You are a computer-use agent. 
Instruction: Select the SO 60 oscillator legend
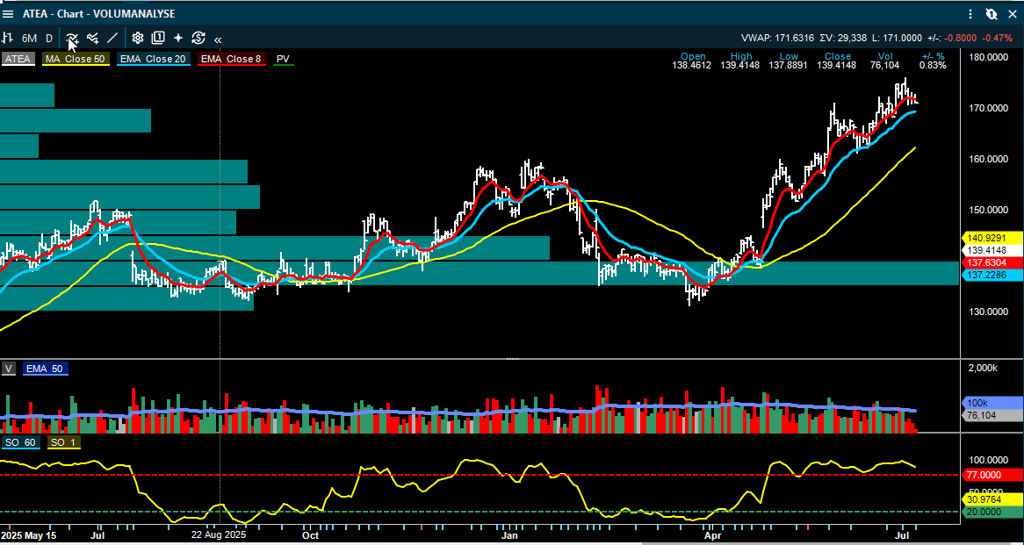[x=20, y=442]
